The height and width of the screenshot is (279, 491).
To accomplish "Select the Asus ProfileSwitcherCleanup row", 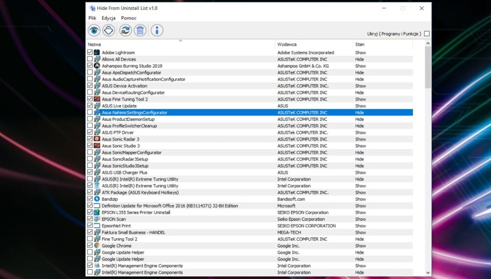I will (x=249, y=126).
